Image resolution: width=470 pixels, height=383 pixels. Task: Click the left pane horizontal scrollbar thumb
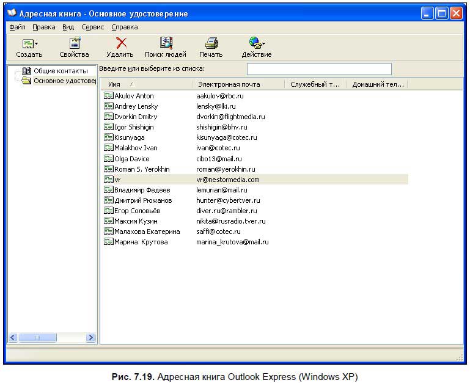(37, 337)
